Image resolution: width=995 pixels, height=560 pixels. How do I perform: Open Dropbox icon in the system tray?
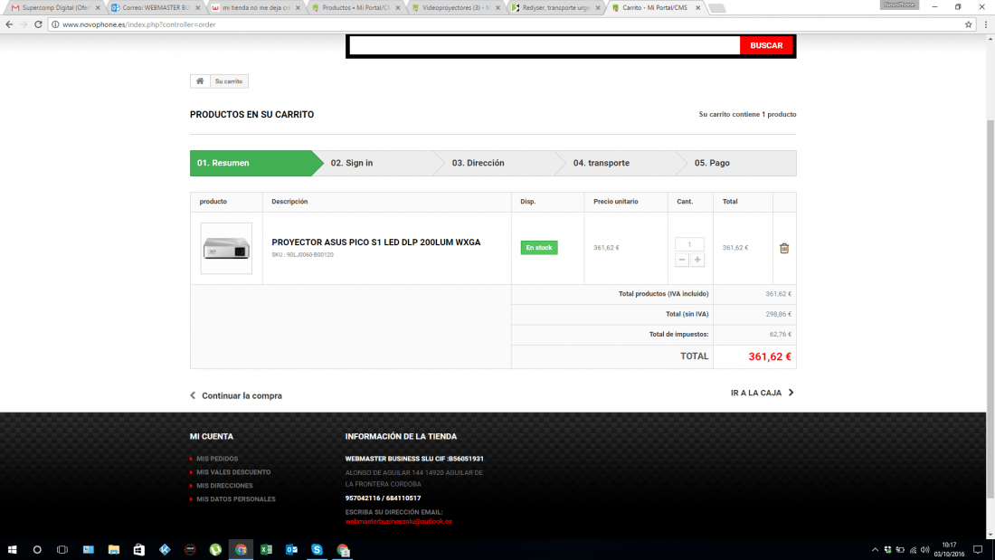(x=887, y=550)
